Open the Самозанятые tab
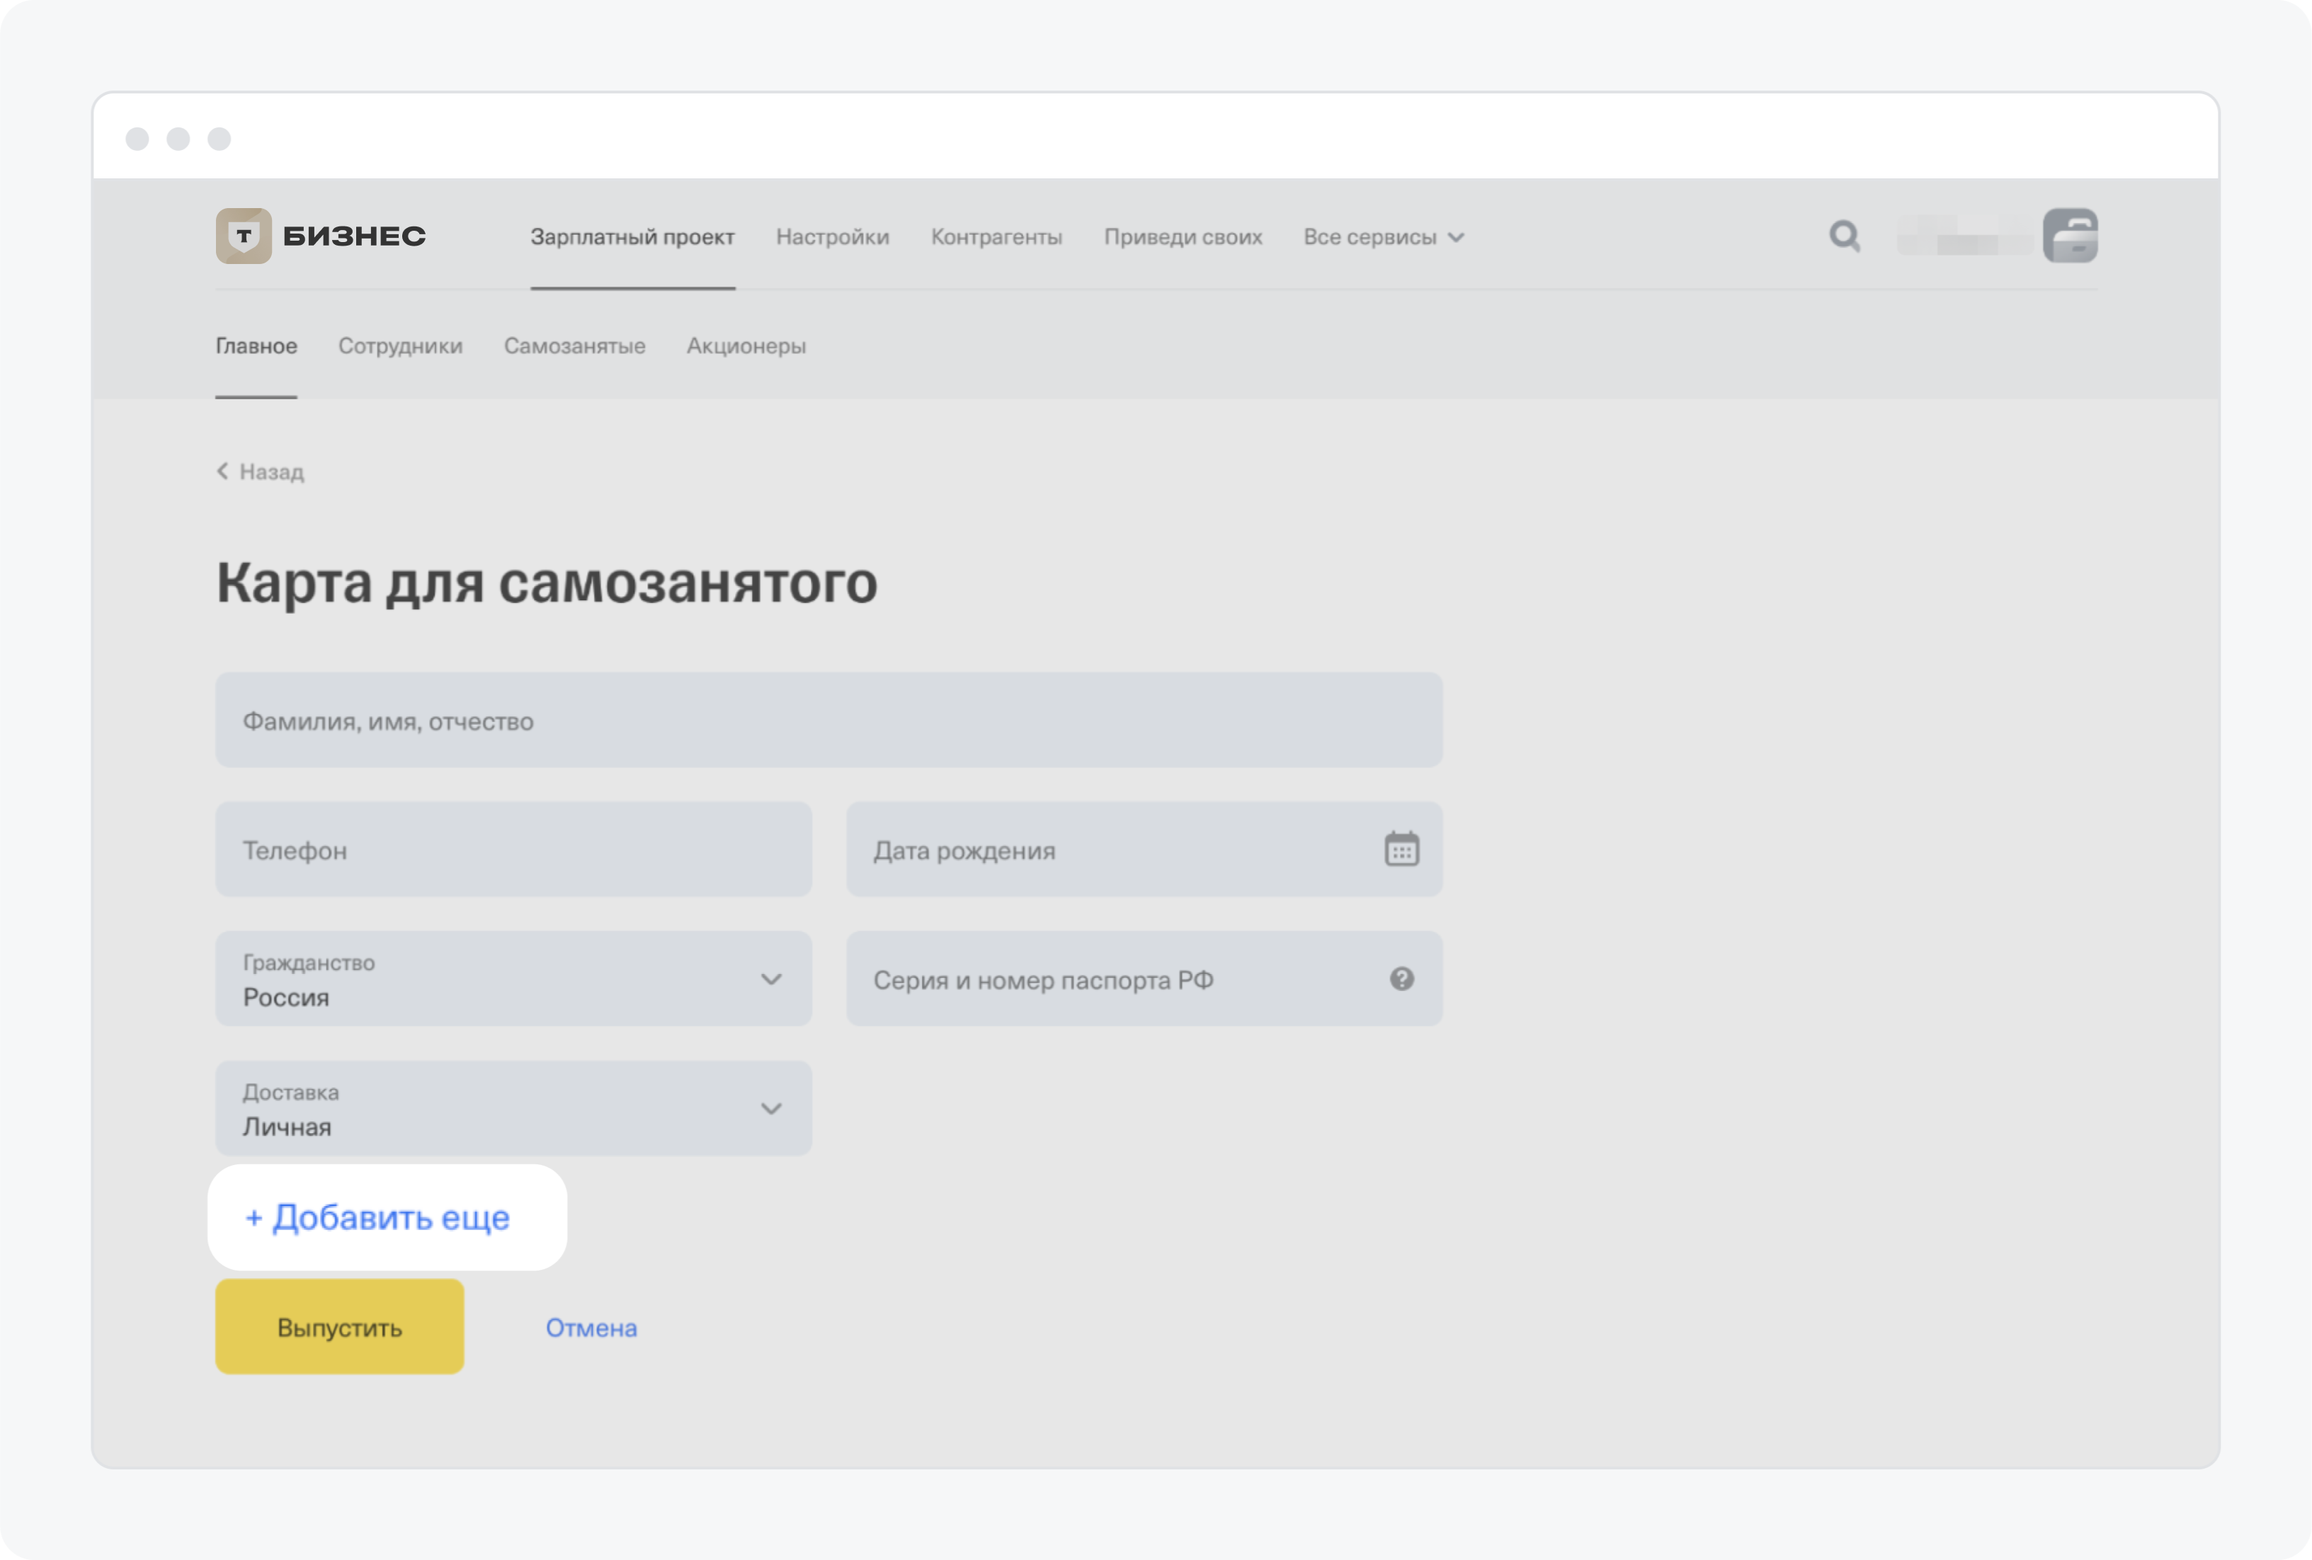The image size is (2312, 1560). (574, 346)
